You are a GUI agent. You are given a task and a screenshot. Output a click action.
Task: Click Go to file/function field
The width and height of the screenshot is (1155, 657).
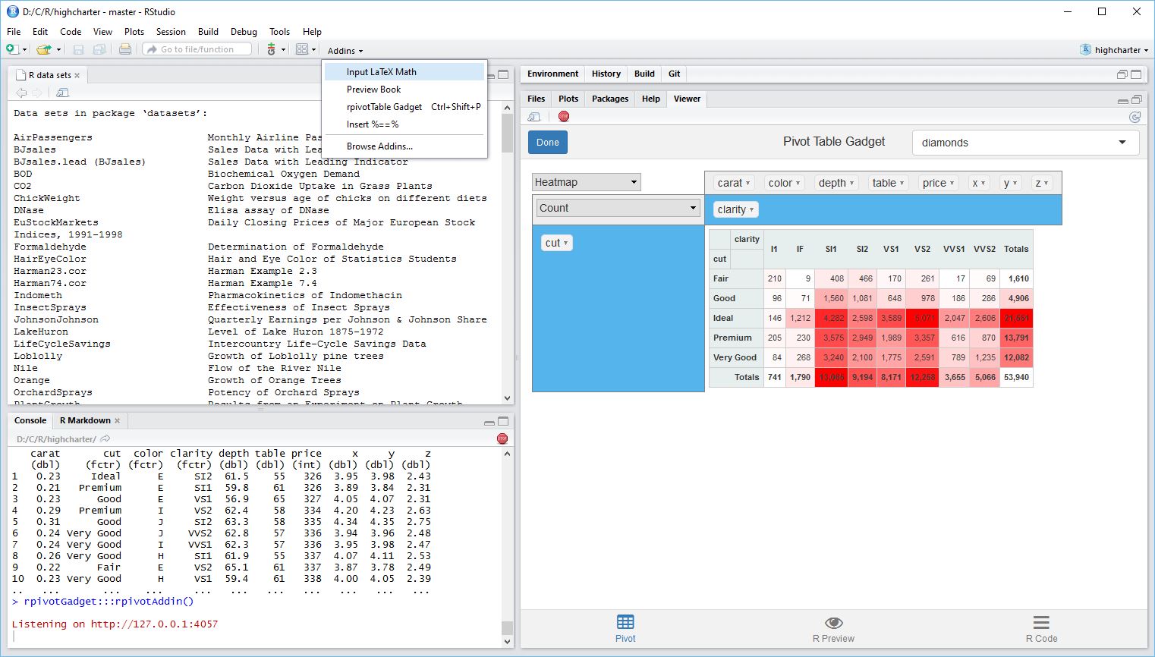pyautogui.click(x=197, y=49)
